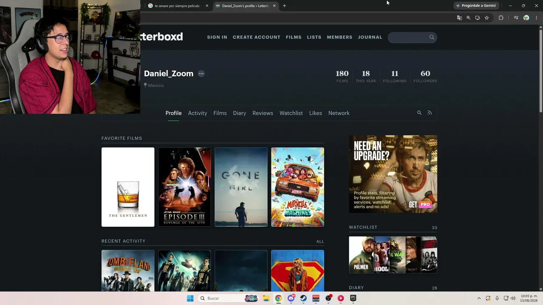Open the WATCHLIST section heading
Screen dimensions: 543x305
point(363,227)
